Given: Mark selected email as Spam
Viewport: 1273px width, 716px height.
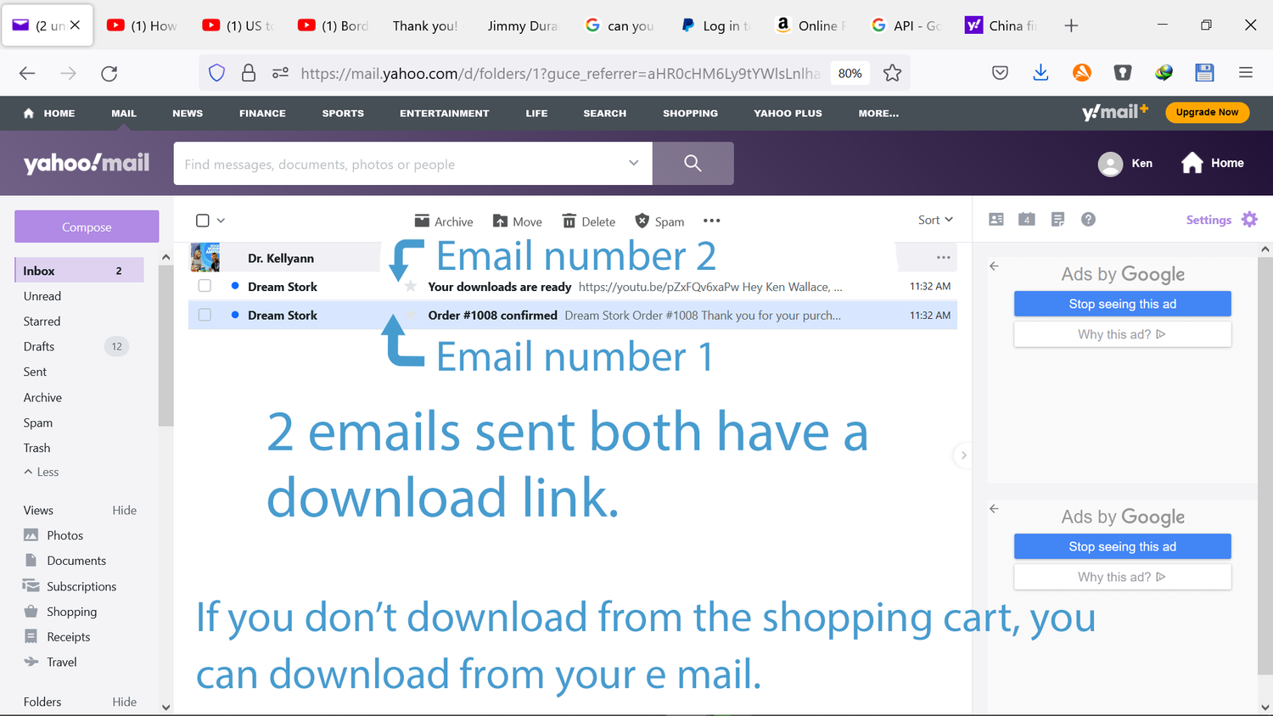Looking at the screenshot, I should coord(642,221).
